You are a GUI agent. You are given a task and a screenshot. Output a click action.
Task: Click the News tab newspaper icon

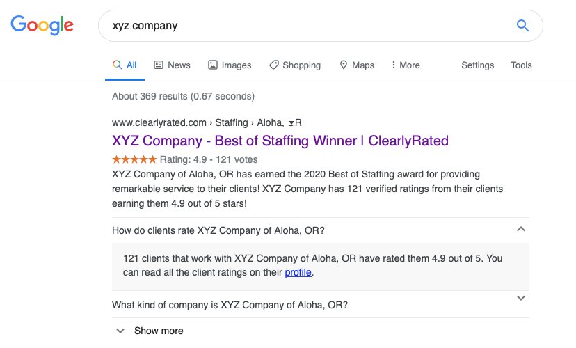(159, 65)
